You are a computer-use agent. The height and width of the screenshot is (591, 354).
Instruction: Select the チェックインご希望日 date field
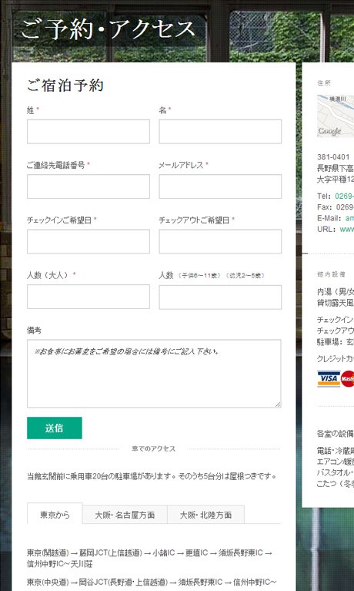(x=88, y=241)
